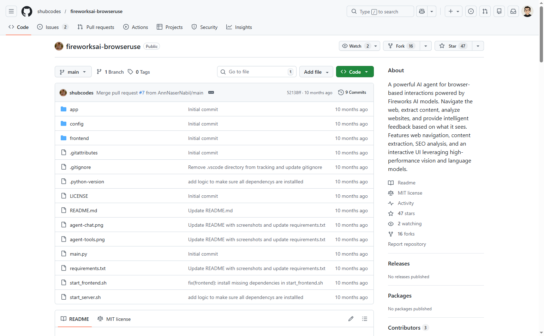Screen dimensions: 544x336
Task: Star the repository
Action: [453, 46]
